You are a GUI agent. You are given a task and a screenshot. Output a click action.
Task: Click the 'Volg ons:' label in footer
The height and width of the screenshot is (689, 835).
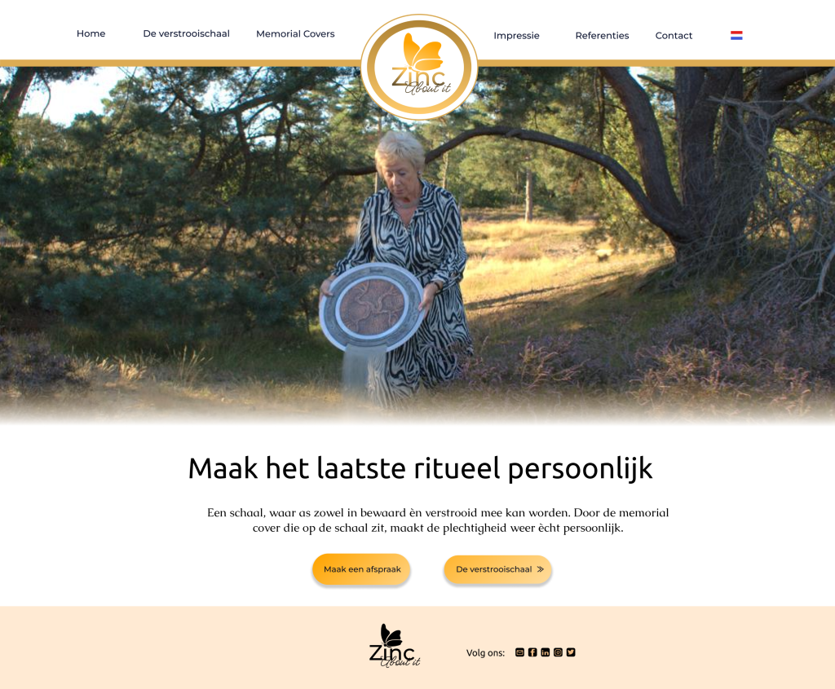pos(486,653)
